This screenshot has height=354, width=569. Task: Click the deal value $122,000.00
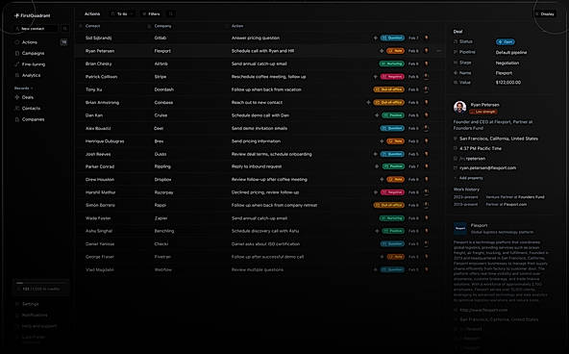pos(508,83)
